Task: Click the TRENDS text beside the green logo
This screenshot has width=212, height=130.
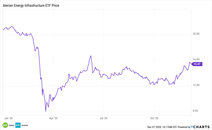Action: (x=12, y=125)
